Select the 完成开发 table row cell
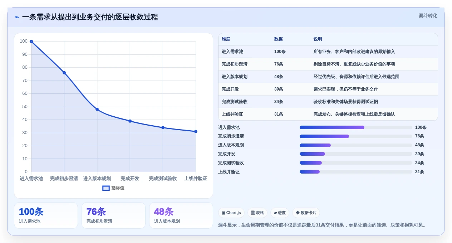 pos(230,89)
